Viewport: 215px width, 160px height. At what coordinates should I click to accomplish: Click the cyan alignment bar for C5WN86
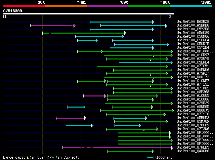[99, 37]
